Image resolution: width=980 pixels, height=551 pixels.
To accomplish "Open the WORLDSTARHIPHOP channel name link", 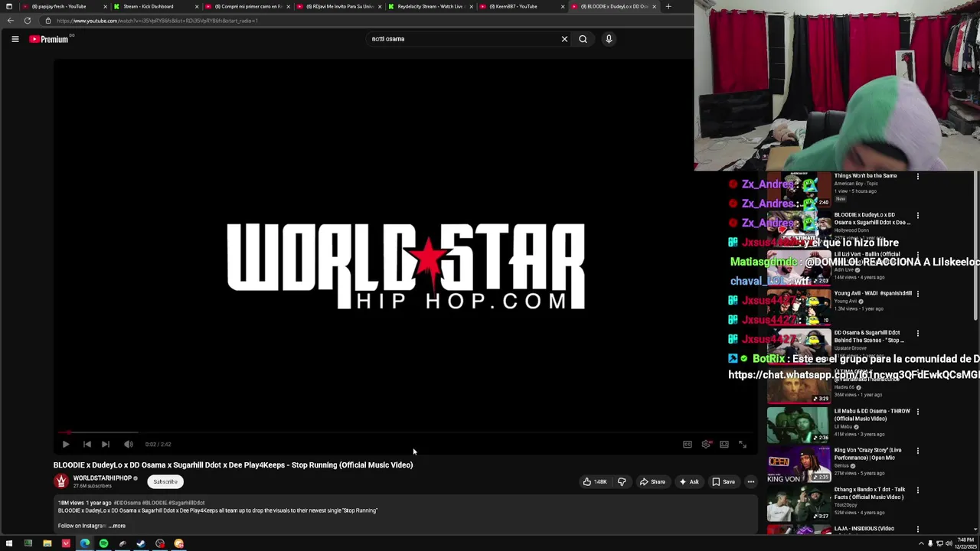I will pos(103,478).
